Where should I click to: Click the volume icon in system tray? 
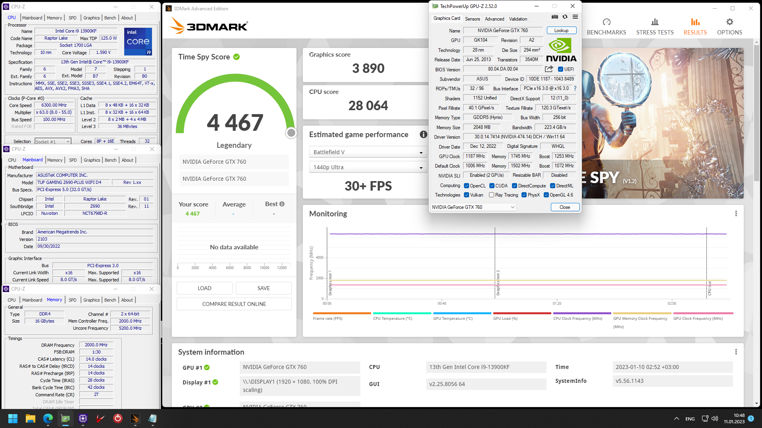click(x=715, y=418)
